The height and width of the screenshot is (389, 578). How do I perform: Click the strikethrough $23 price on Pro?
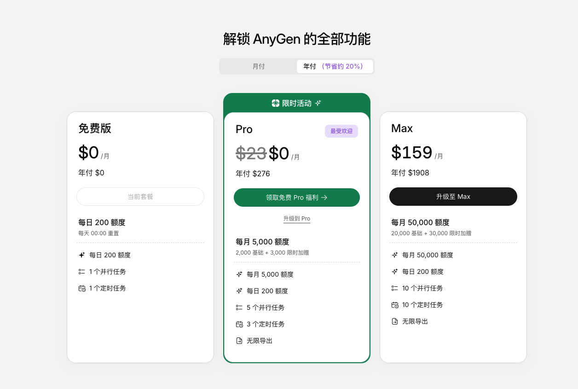pos(251,155)
